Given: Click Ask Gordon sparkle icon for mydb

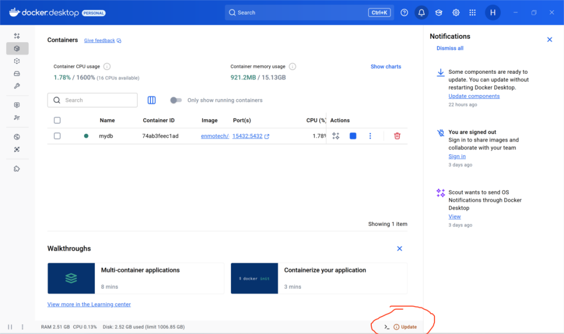Looking at the screenshot, I should coord(336,136).
